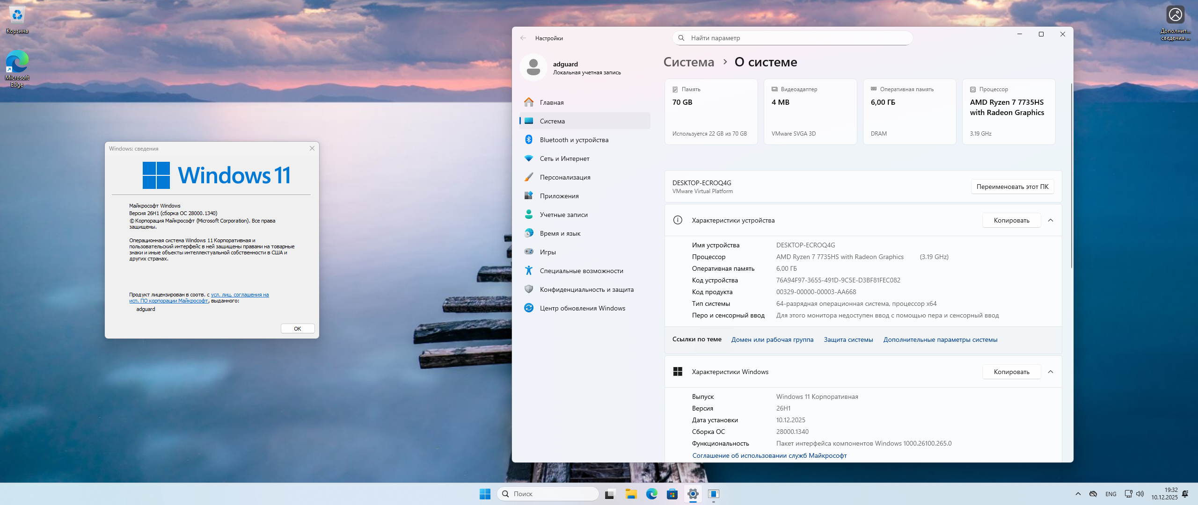The height and width of the screenshot is (505, 1198).
Task: Open Bluetooth и устройства settings section
Action: [x=574, y=140]
